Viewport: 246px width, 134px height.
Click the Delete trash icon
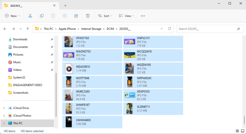(x=88, y=16)
